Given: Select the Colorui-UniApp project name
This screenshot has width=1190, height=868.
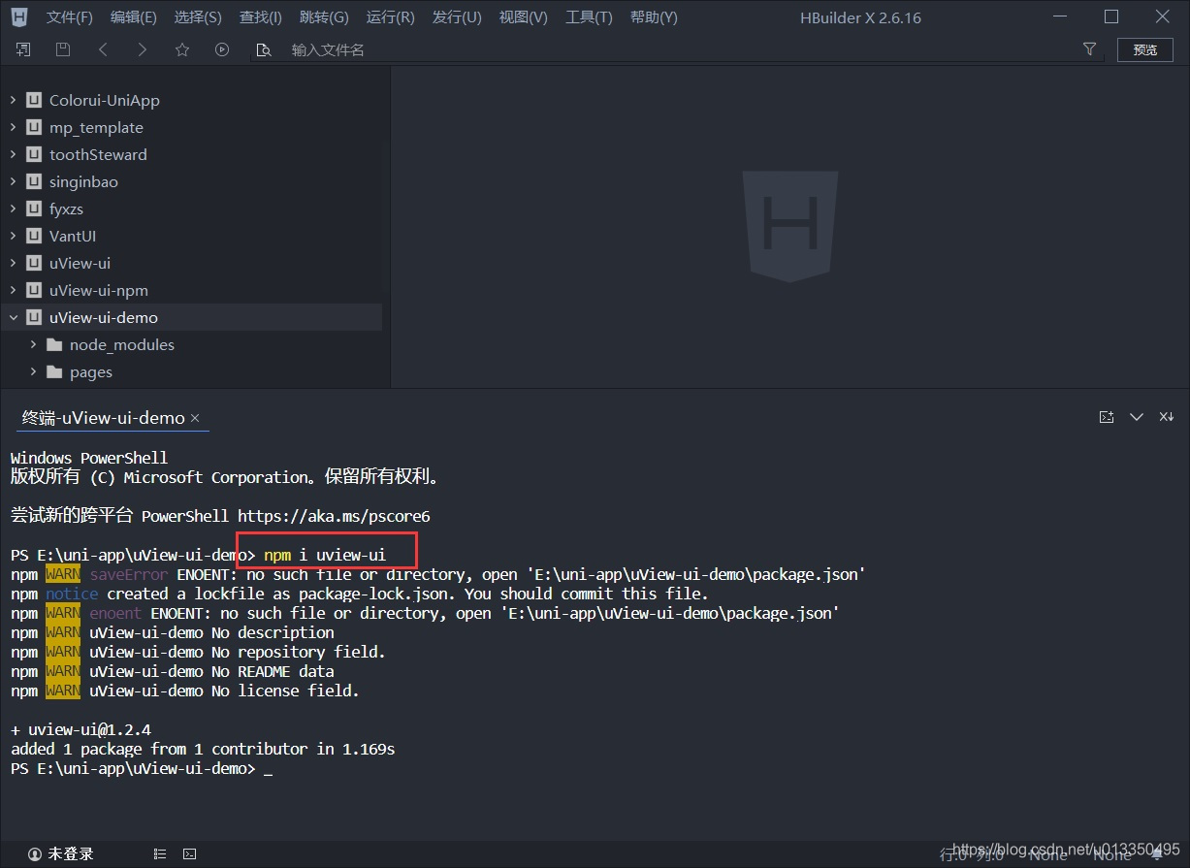Looking at the screenshot, I should [105, 100].
